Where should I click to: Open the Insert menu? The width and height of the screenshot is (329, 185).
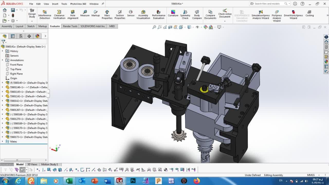coord(55,4)
